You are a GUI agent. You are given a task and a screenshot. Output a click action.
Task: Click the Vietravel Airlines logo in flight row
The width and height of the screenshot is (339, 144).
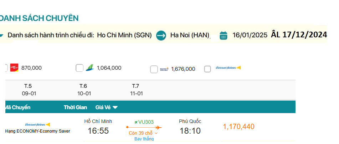click(37, 124)
